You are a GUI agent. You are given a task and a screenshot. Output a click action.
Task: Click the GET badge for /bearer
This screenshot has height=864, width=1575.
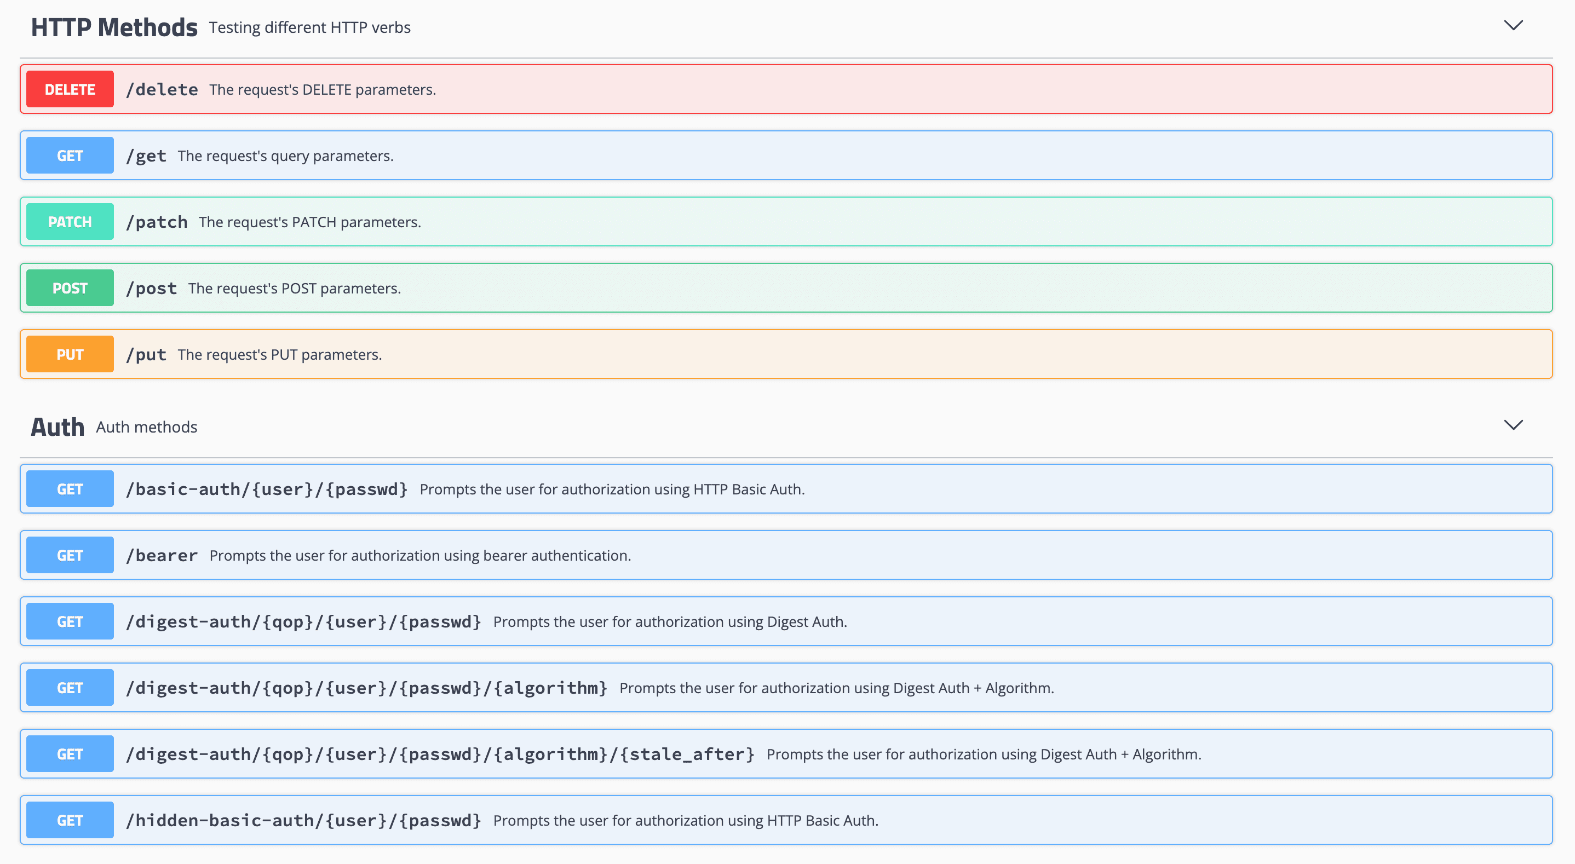pyautogui.click(x=70, y=555)
